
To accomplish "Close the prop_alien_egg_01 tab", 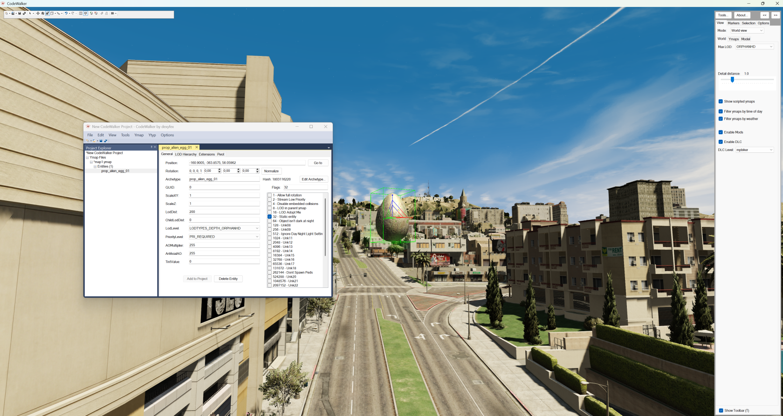I will (197, 148).
